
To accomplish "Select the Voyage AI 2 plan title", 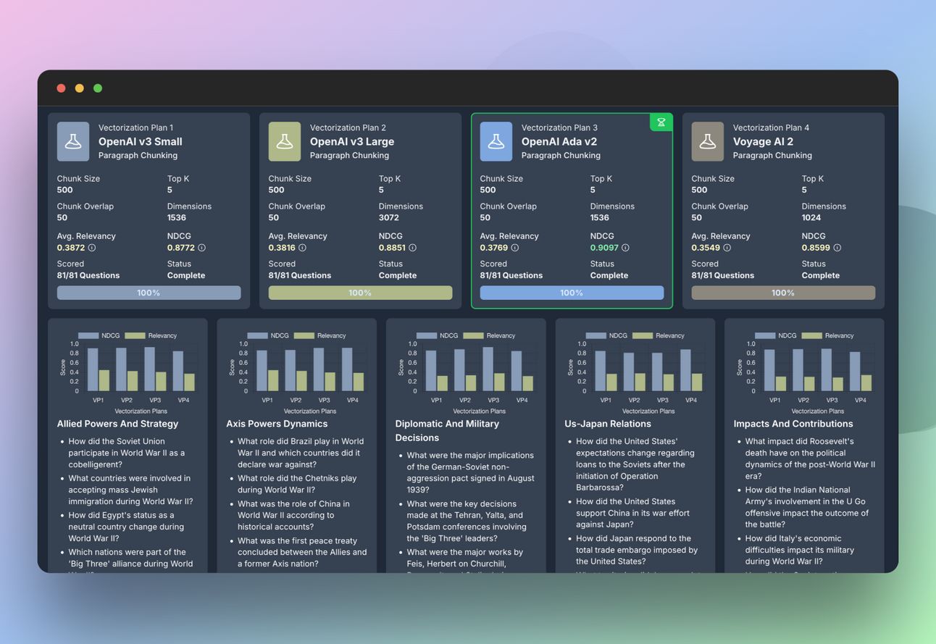I will click(763, 142).
